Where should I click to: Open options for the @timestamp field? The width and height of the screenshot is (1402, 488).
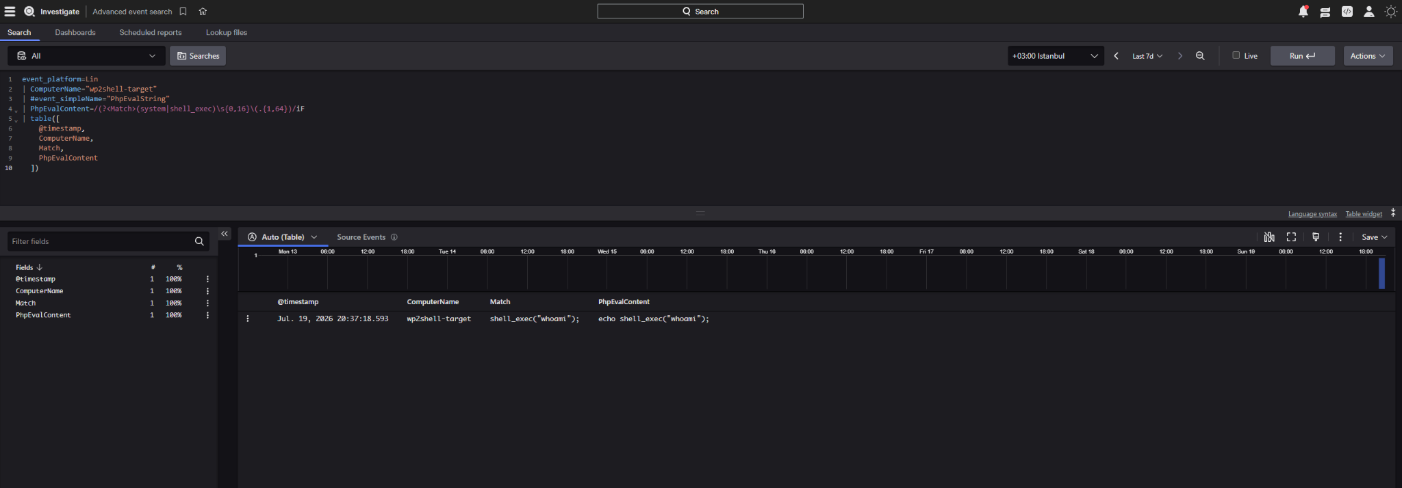point(207,279)
